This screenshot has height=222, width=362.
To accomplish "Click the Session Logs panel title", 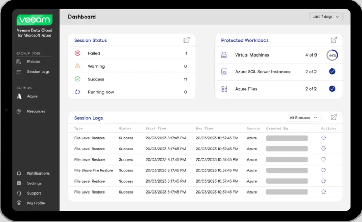I will [x=89, y=118].
